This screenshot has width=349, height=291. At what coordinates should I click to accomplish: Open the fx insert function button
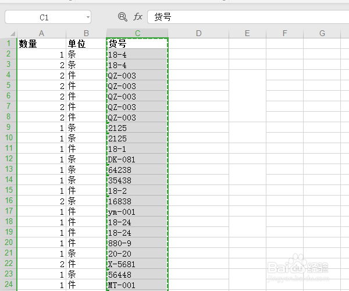pyautogui.click(x=138, y=17)
